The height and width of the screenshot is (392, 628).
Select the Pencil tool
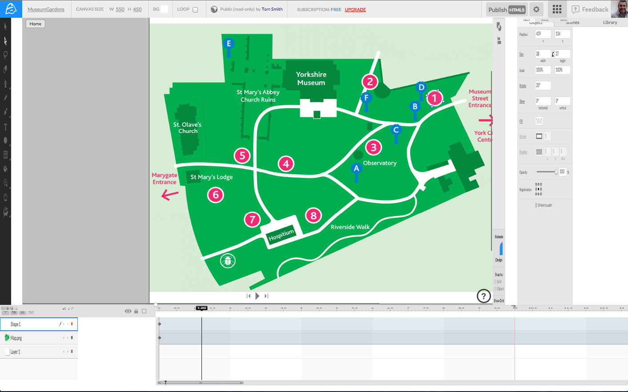coord(5,98)
